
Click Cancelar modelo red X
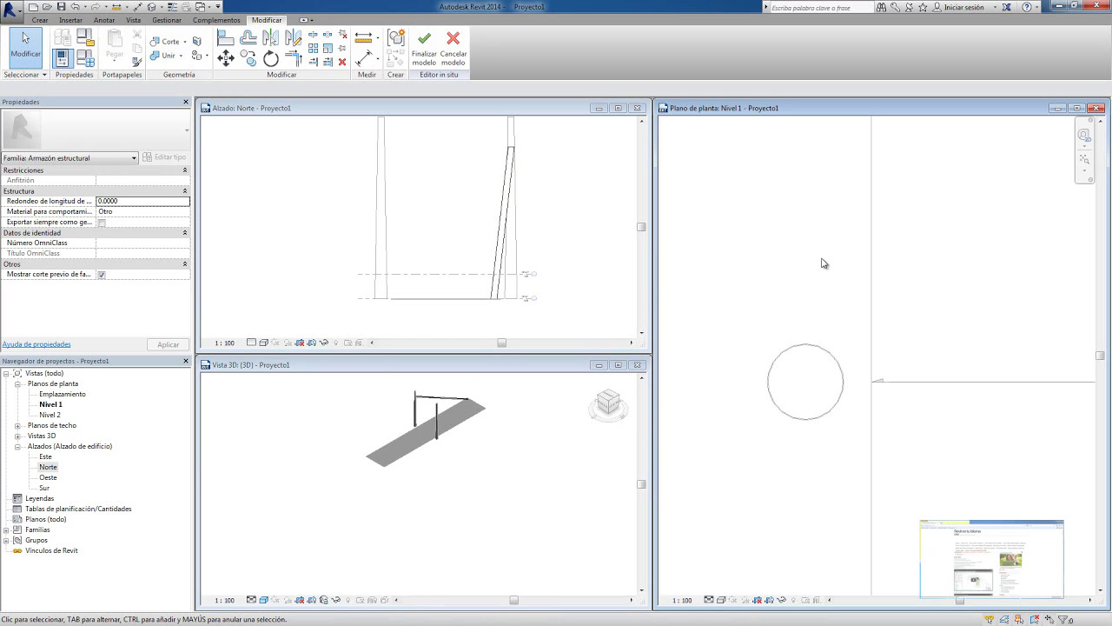tap(453, 50)
